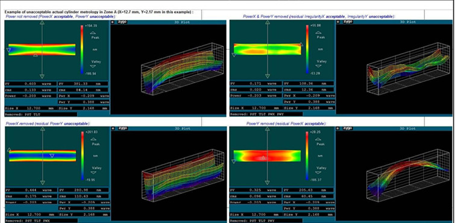Click Zygo logo on PowerY removed 3D plot

(x=348, y=128)
